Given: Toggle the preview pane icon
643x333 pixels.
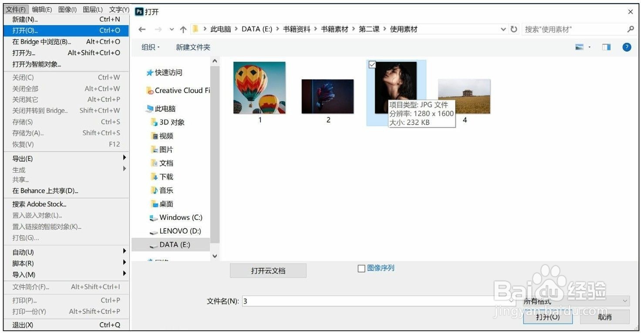Looking at the screenshot, I should 606,47.
